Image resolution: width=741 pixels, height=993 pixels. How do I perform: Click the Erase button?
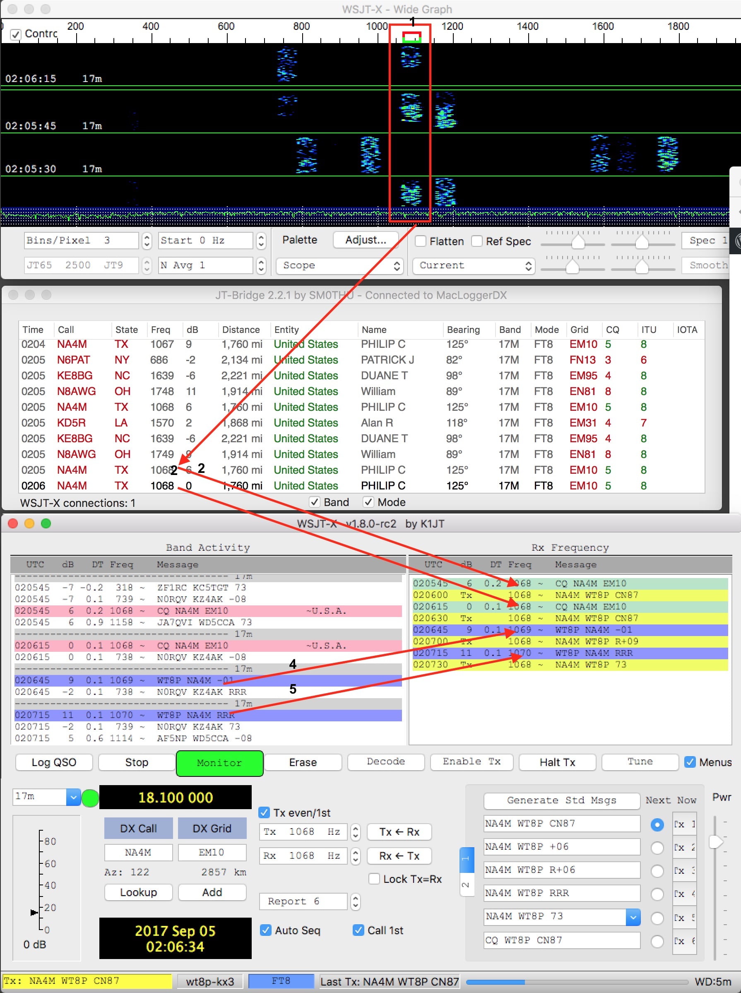click(x=303, y=762)
